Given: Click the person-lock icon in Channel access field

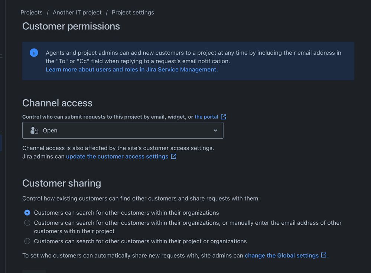Looking at the screenshot, I should 34,130.
